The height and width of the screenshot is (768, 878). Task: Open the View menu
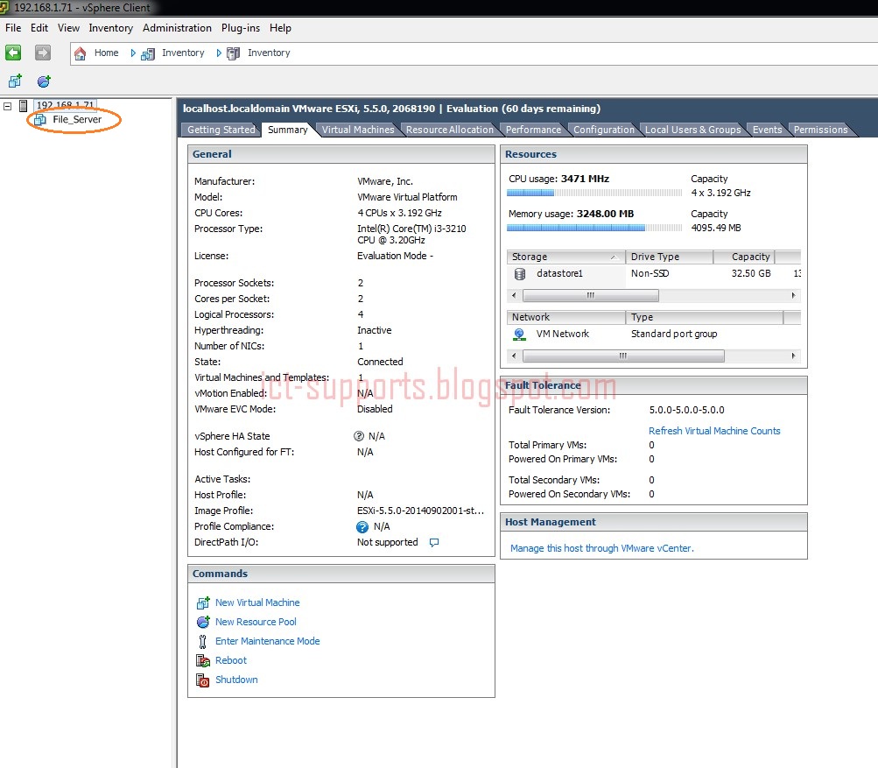click(68, 28)
